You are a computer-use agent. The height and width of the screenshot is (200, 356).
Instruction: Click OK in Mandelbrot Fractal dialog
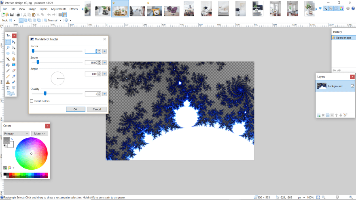(x=75, y=109)
